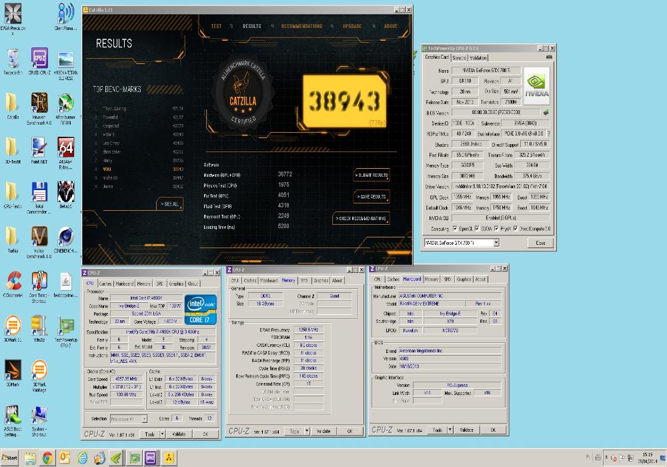Launch WinZip from the desktop

click(x=39, y=329)
